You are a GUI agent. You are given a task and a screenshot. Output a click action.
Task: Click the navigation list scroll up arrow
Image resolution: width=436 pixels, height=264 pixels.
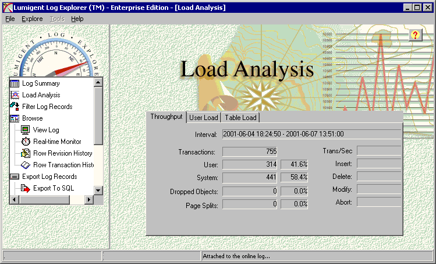pyautogui.click(x=98, y=82)
